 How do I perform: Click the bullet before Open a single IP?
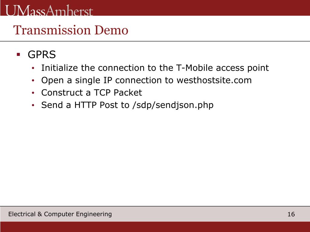(x=33, y=80)
